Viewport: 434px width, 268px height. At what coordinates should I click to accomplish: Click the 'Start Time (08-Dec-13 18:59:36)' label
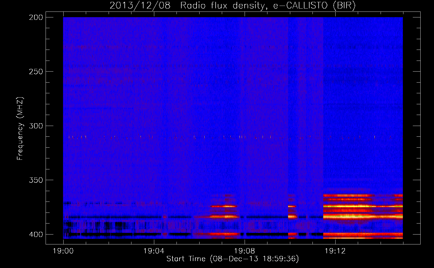(233, 259)
